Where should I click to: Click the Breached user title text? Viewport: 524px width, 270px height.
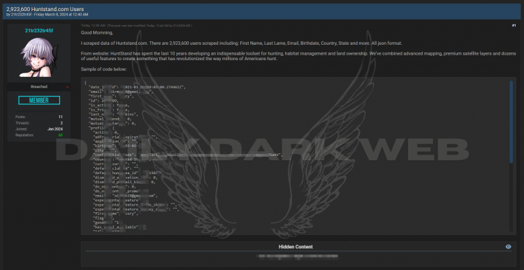pyautogui.click(x=39, y=87)
